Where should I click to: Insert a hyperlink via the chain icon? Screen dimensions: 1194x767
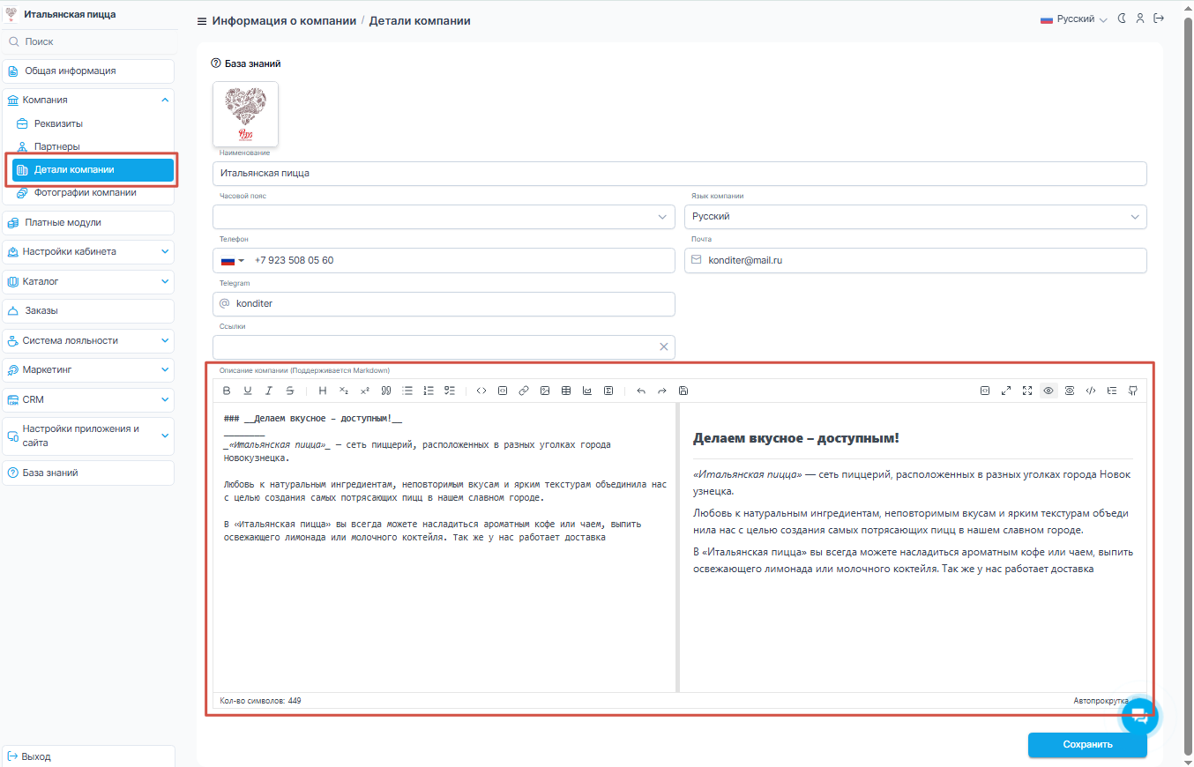pyautogui.click(x=524, y=391)
